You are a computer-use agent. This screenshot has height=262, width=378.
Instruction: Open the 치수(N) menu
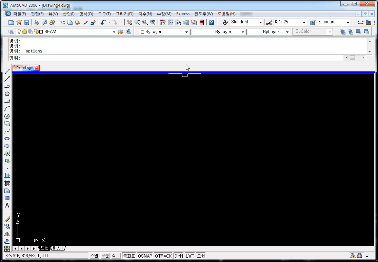[x=145, y=14]
